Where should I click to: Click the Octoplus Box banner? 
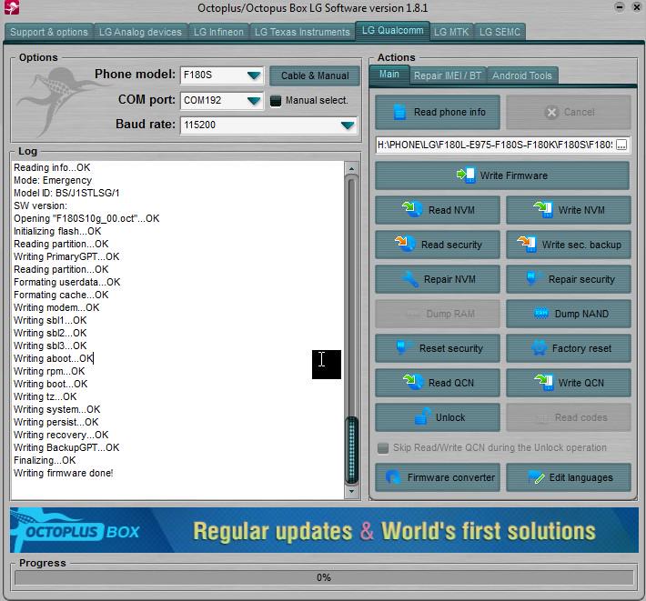(324, 530)
